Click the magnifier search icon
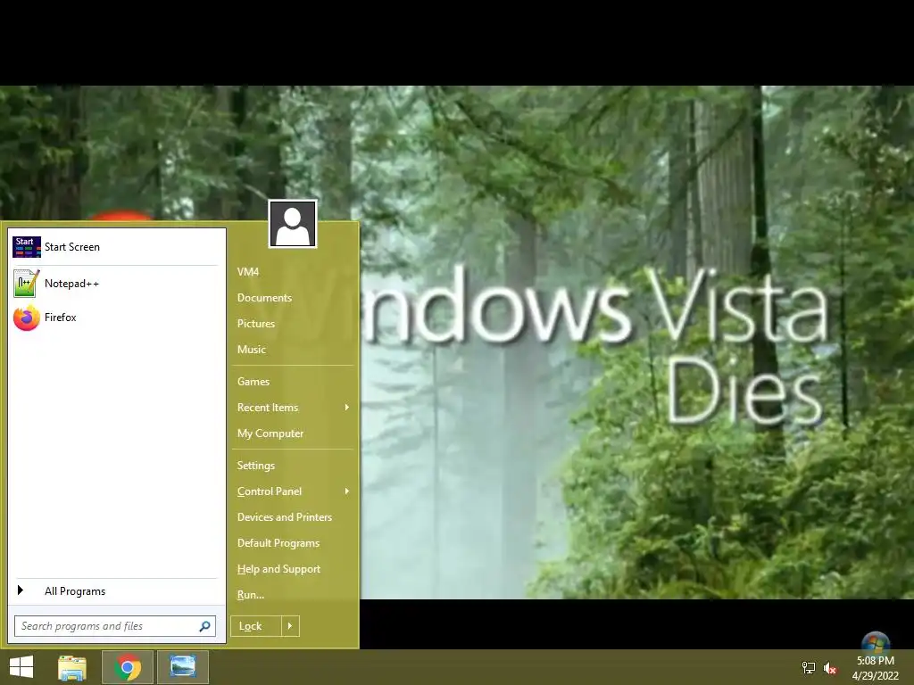Image resolution: width=914 pixels, height=685 pixels. [204, 626]
